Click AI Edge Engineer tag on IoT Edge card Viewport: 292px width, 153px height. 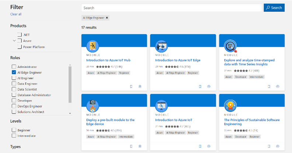[175, 73]
